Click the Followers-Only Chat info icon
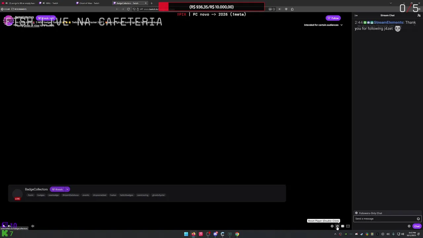The width and height of the screenshot is (423, 238). (x=356, y=213)
